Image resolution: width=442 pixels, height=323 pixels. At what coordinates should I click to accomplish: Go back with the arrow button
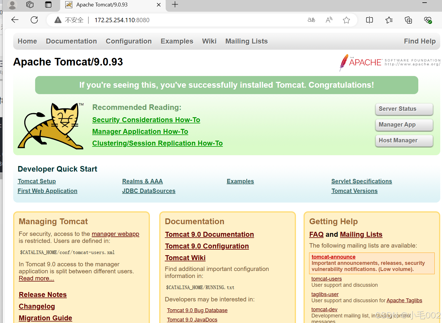pyautogui.click(x=15, y=20)
